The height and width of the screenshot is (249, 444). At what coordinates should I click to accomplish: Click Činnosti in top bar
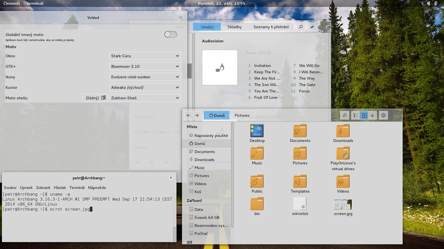[x=11, y=3]
